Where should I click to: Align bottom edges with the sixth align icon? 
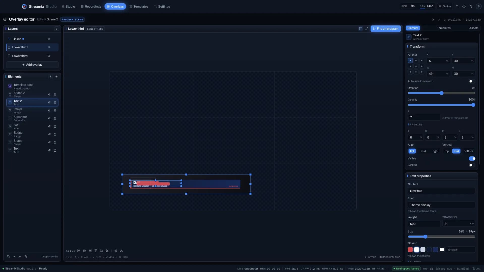point(107,251)
